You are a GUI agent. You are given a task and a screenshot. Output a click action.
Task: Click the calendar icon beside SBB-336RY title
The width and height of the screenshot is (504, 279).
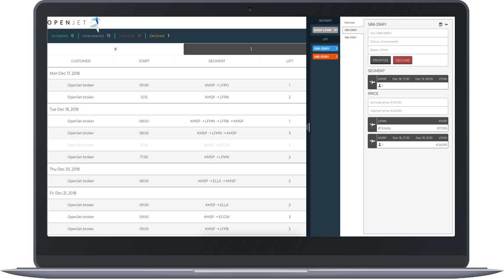click(x=441, y=25)
